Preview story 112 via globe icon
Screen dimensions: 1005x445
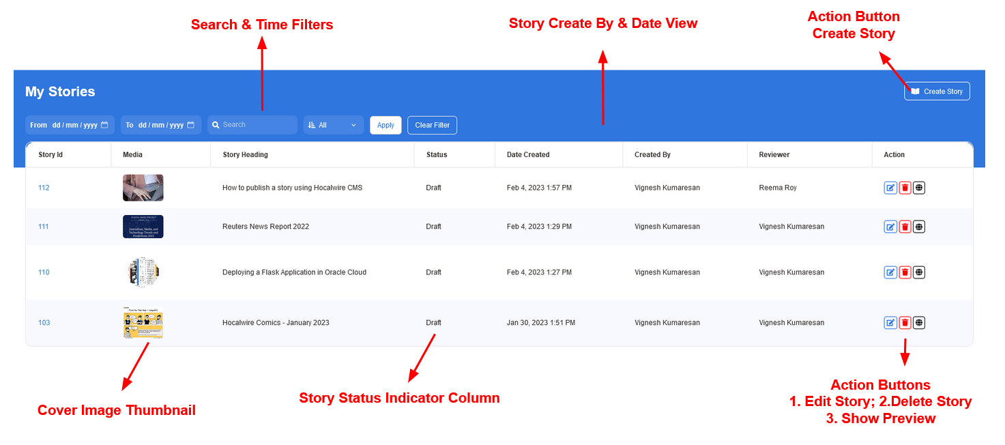(919, 188)
